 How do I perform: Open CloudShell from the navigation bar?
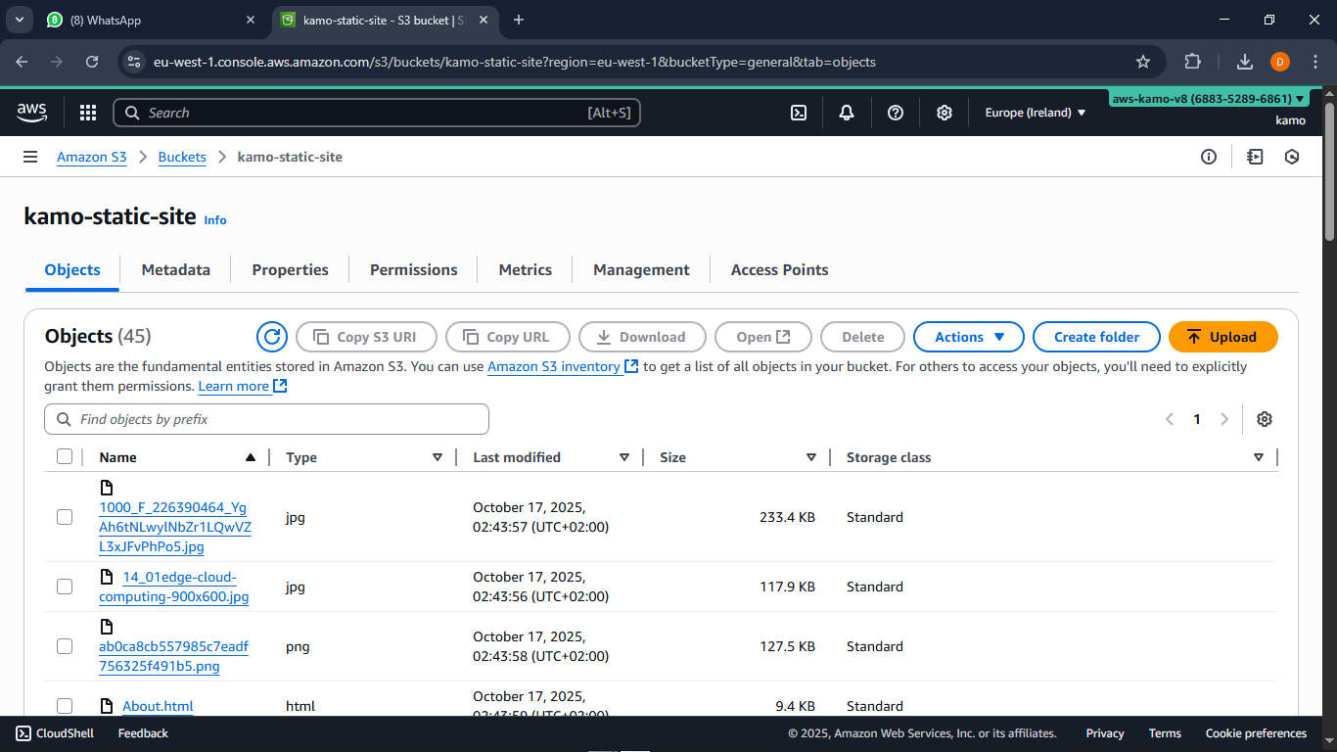[54, 732]
